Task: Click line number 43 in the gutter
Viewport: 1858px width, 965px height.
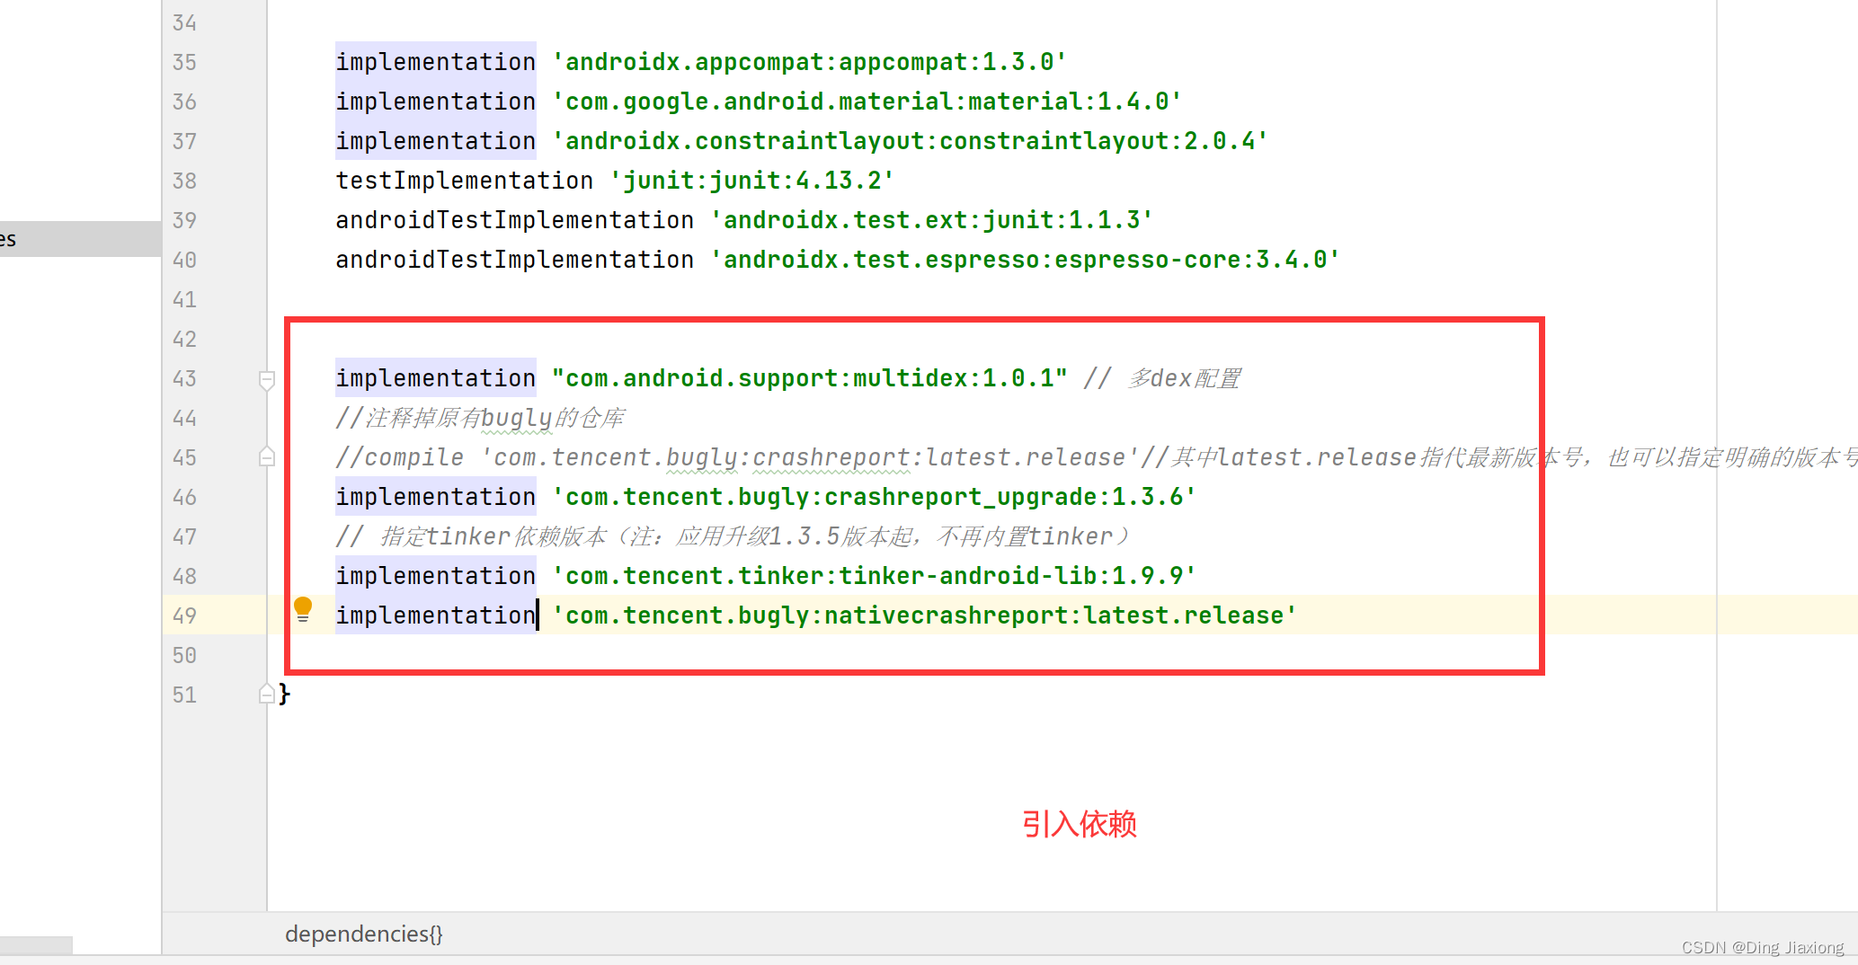Action: pos(184,378)
